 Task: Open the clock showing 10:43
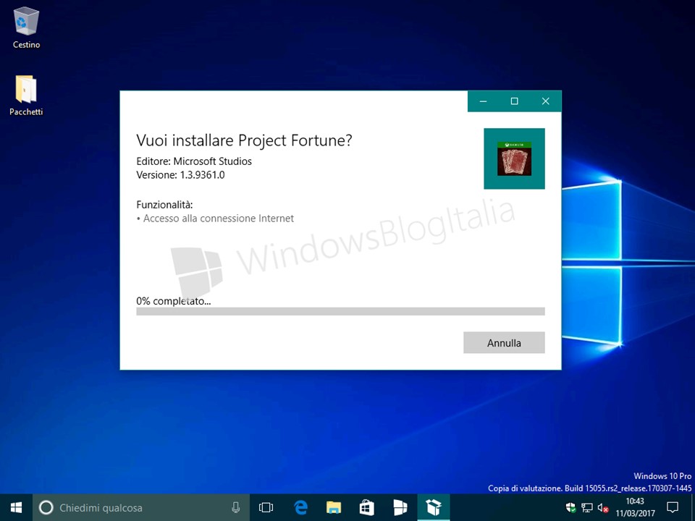[635, 508]
